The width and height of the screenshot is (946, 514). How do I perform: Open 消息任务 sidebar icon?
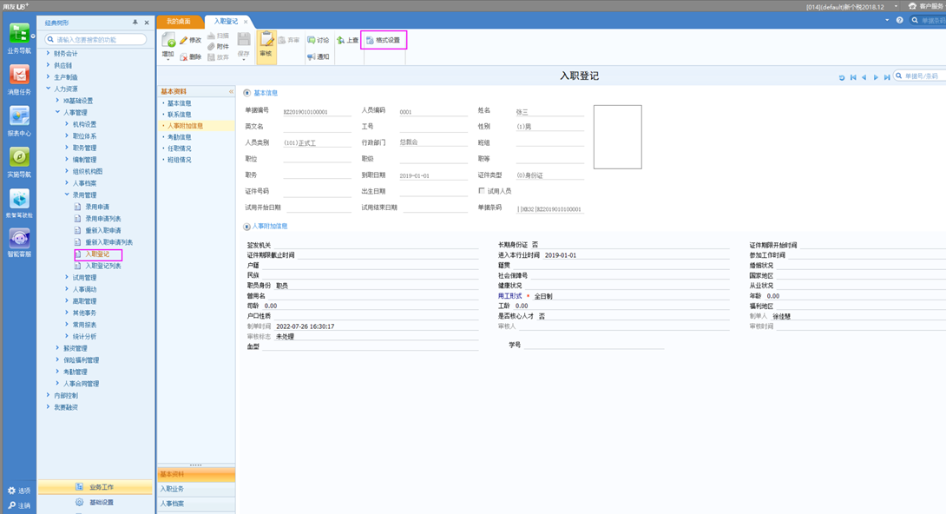19,80
